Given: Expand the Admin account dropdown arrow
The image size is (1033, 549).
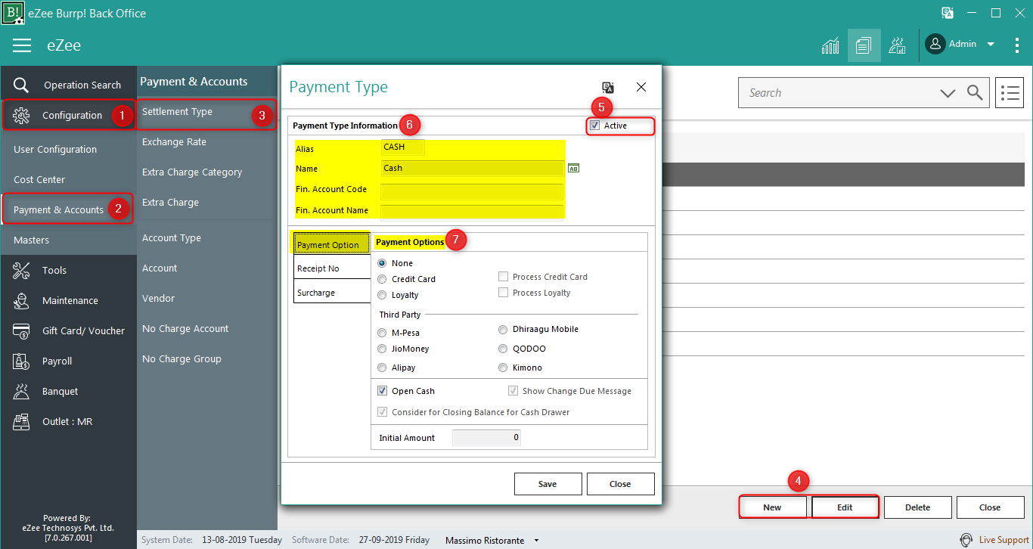Looking at the screenshot, I should pyautogui.click(x=991, y=45).
